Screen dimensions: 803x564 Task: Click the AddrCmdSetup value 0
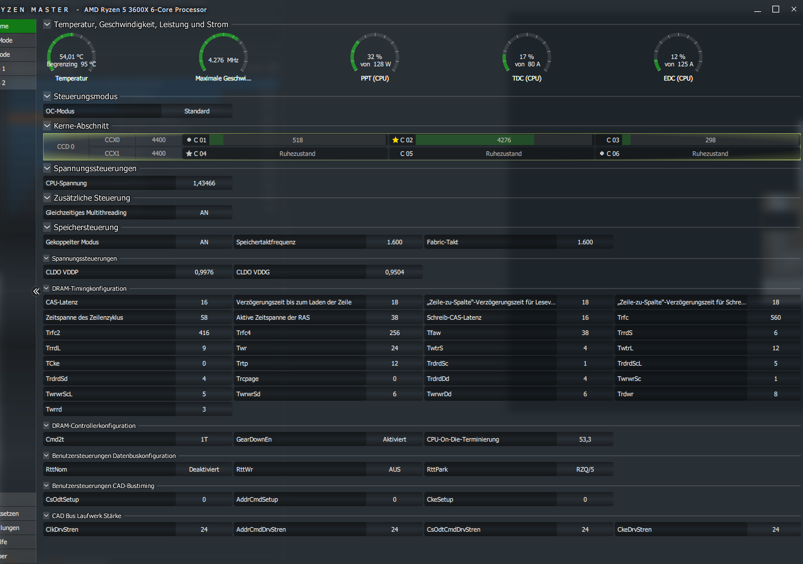(x=395, y=499)
